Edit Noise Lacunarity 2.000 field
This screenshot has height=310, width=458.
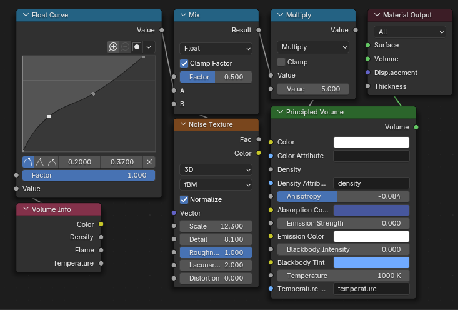(x=216, y=265)
